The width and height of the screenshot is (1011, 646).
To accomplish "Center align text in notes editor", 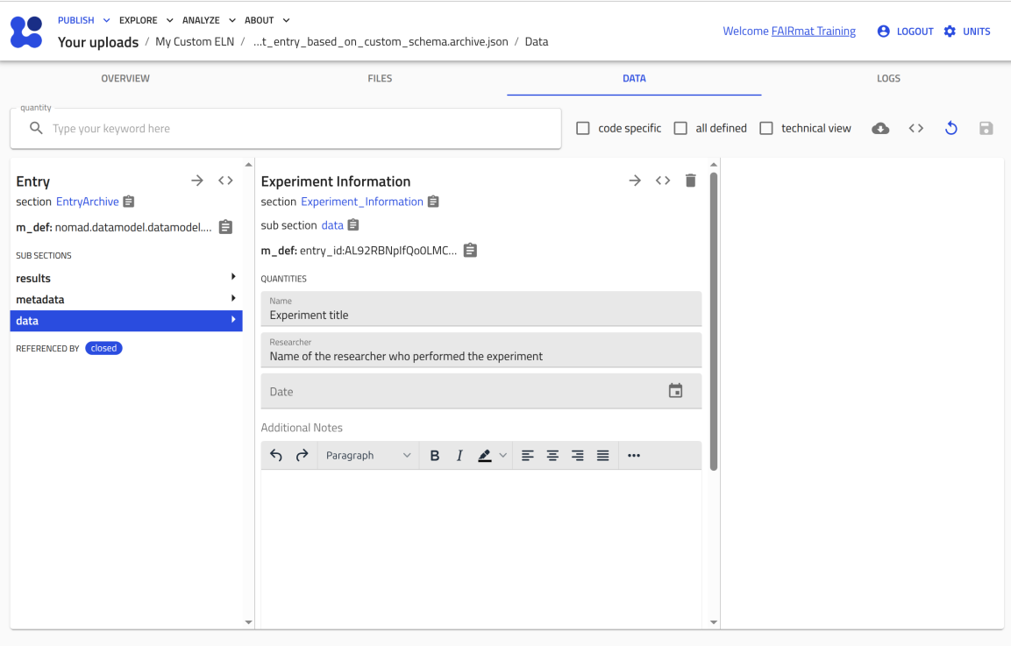I will [552, 456].
